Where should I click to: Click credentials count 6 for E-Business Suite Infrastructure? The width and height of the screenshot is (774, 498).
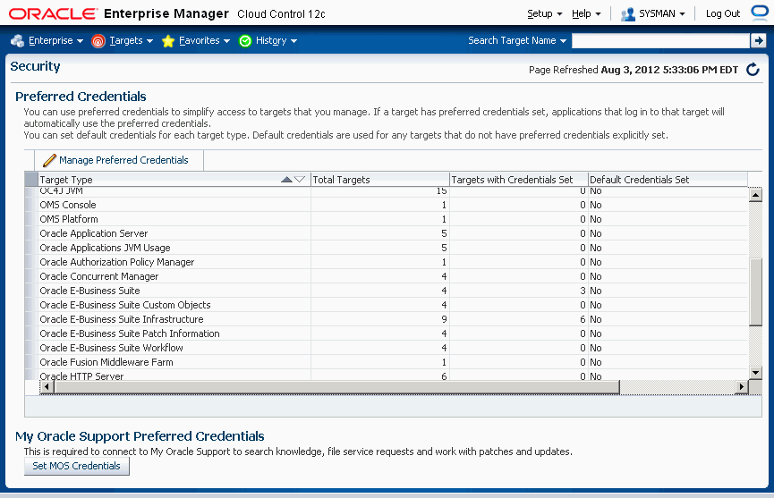click(x=583, y=319)
